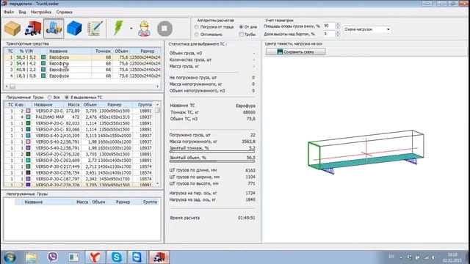Open the Схема нагрузок dropdown
Image resolution: width=470 pixels, height=264 pixels.
367,29
